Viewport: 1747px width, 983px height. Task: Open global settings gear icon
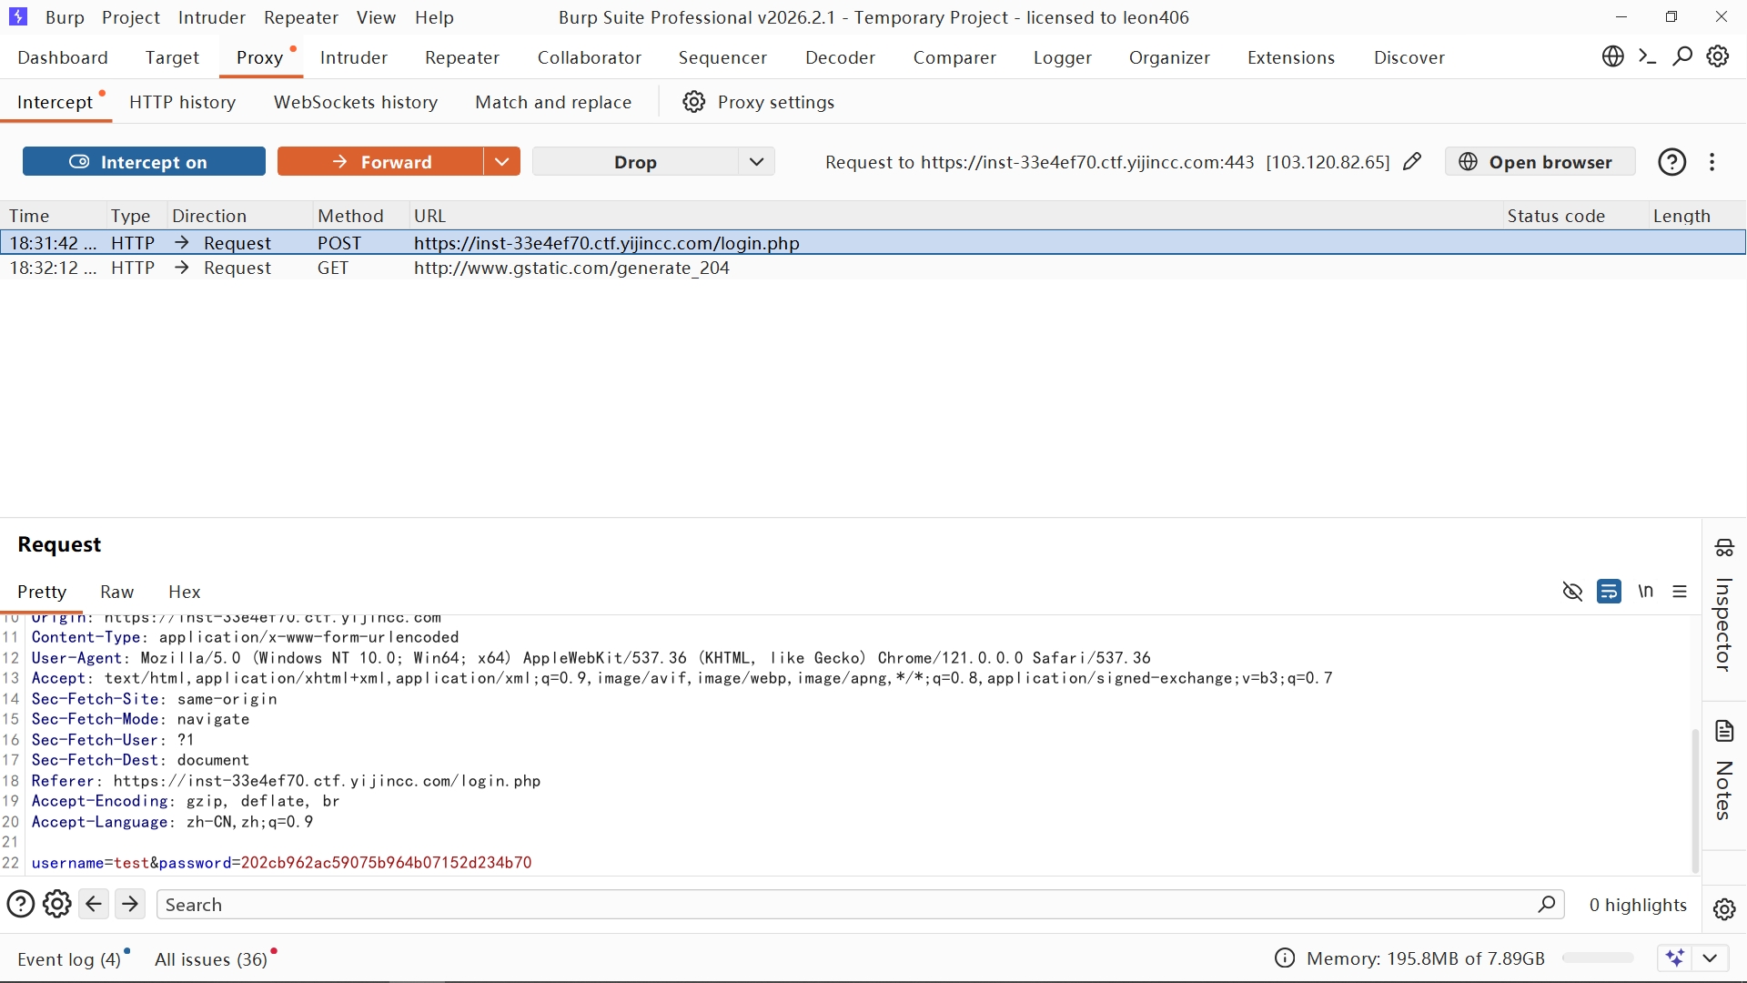(x=1718, y=56)
